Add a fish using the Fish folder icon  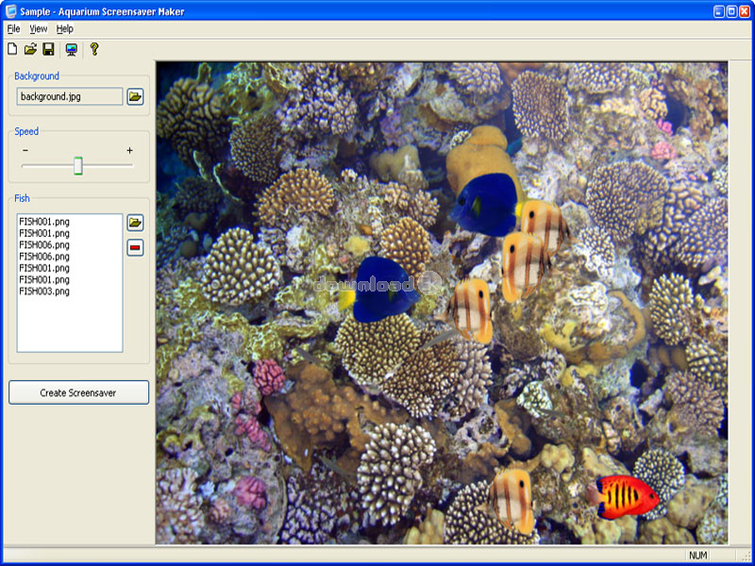[x=135, y=223]
